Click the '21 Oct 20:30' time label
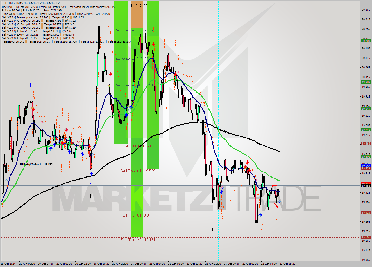The width and height of the screenshot is (372, 267). [x=232, y=264]
